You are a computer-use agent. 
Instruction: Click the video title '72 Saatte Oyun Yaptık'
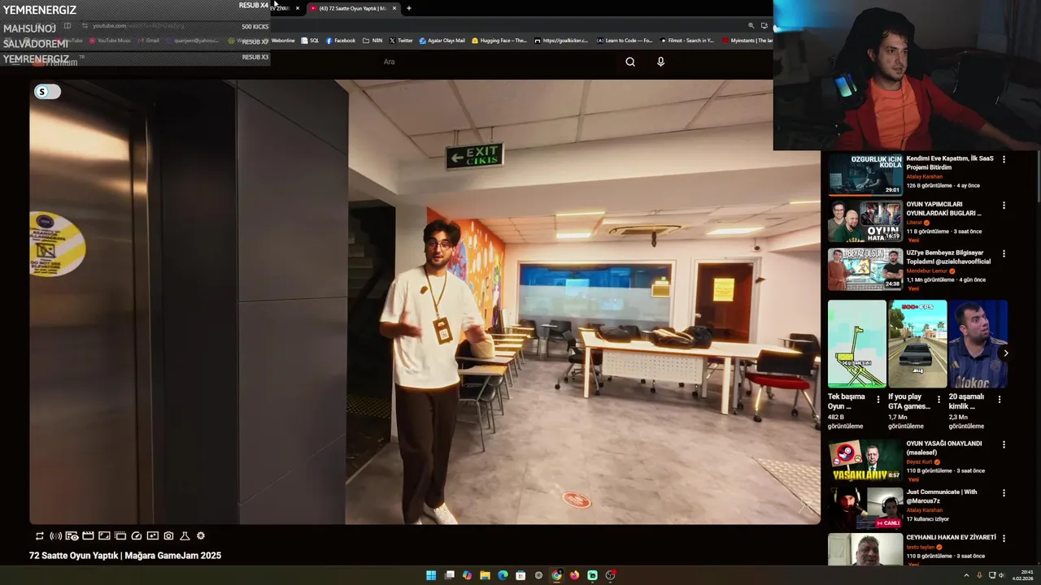(x=125, y=556)
